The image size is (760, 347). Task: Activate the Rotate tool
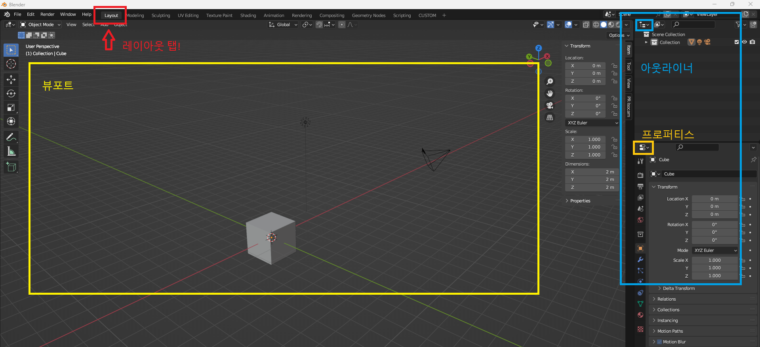click(x=11, y=93)
